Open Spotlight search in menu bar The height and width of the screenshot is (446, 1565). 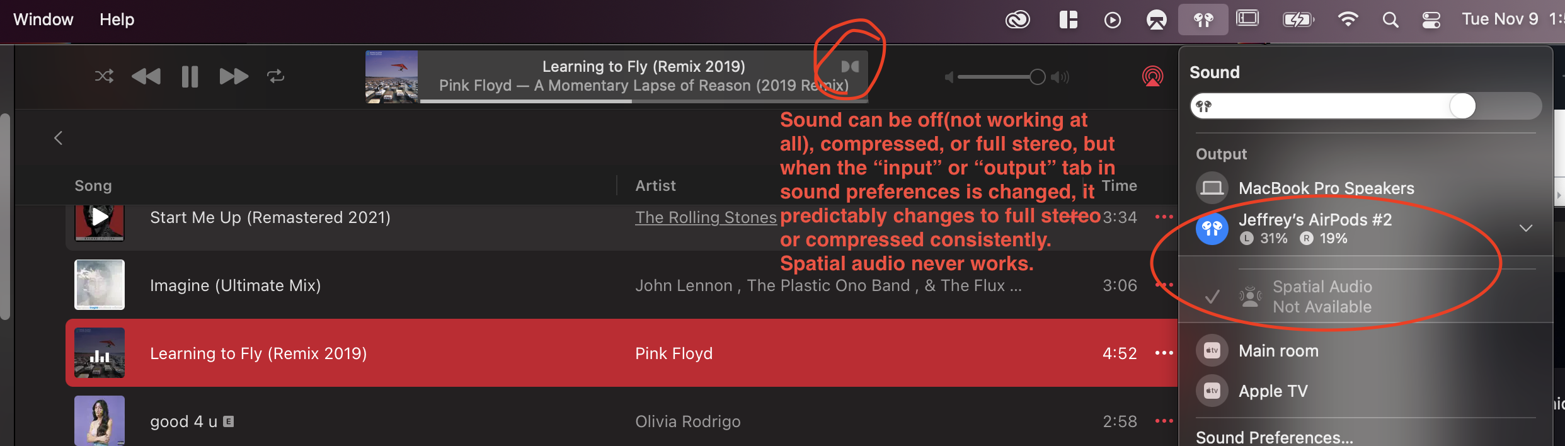tap(1390, 20)
